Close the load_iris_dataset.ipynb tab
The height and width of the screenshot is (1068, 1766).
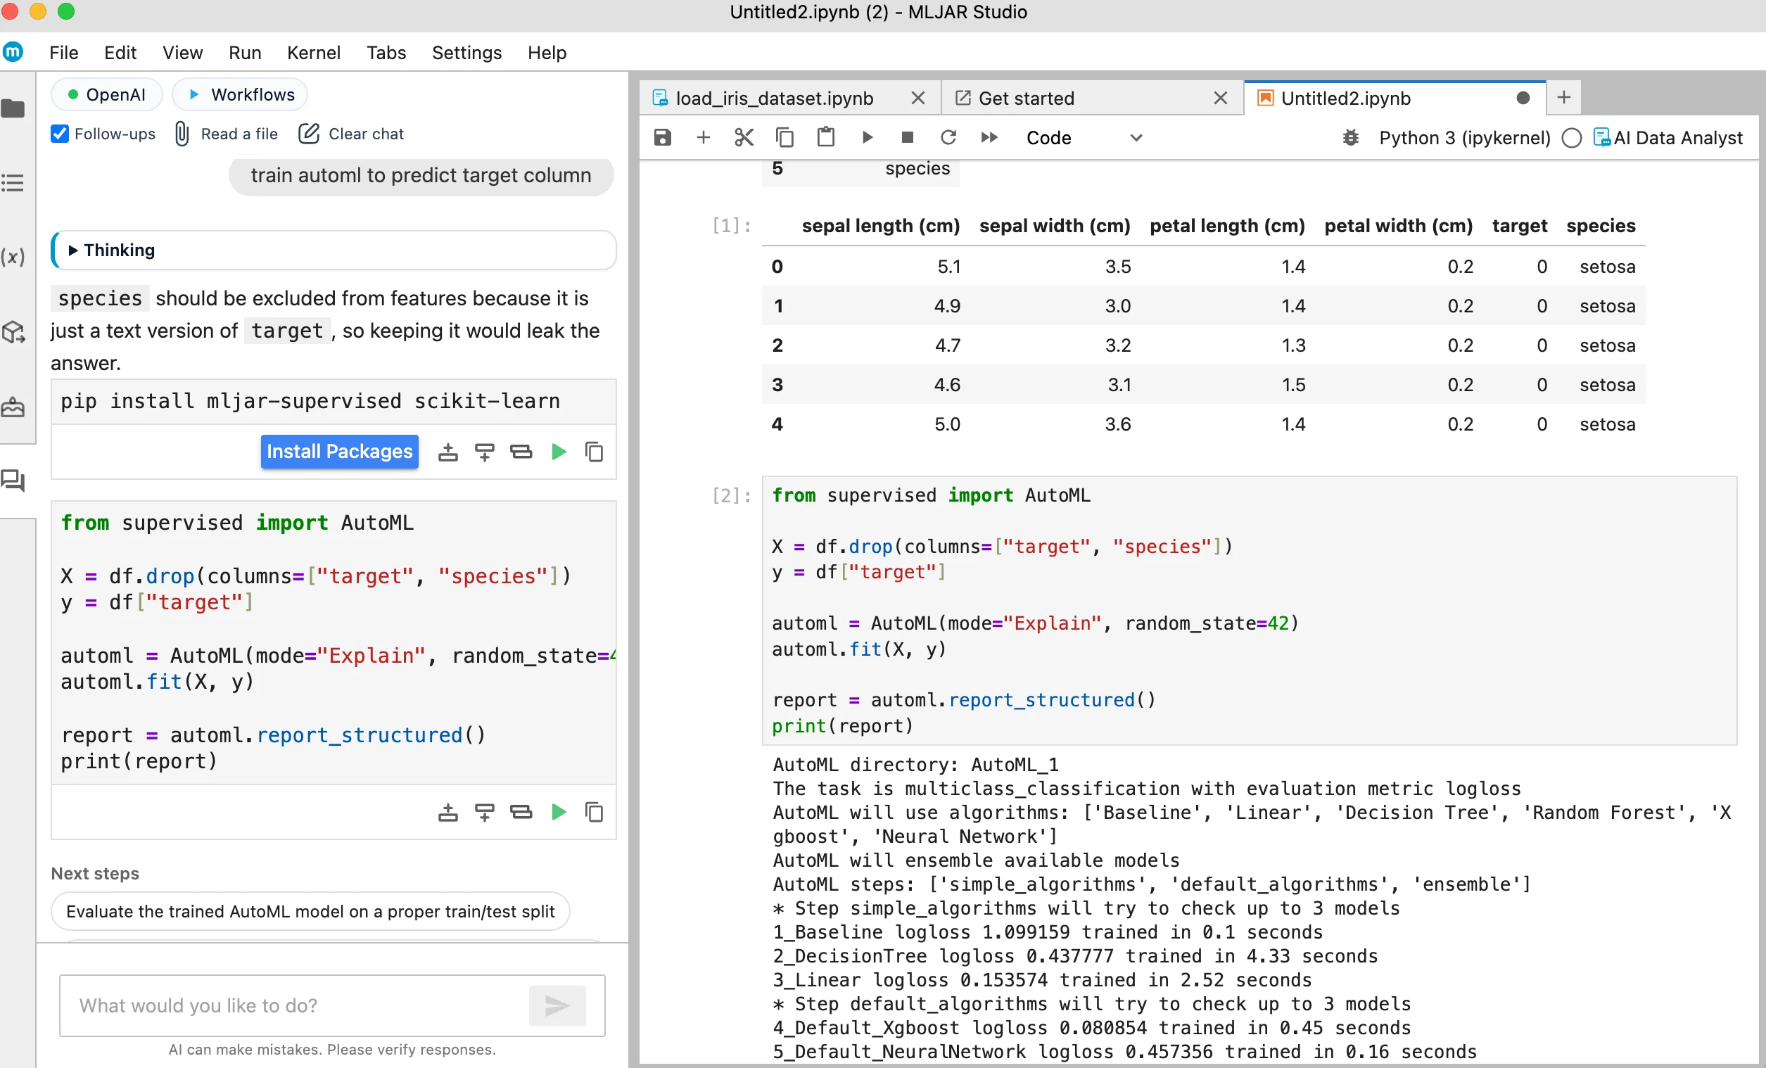(918, 98)
